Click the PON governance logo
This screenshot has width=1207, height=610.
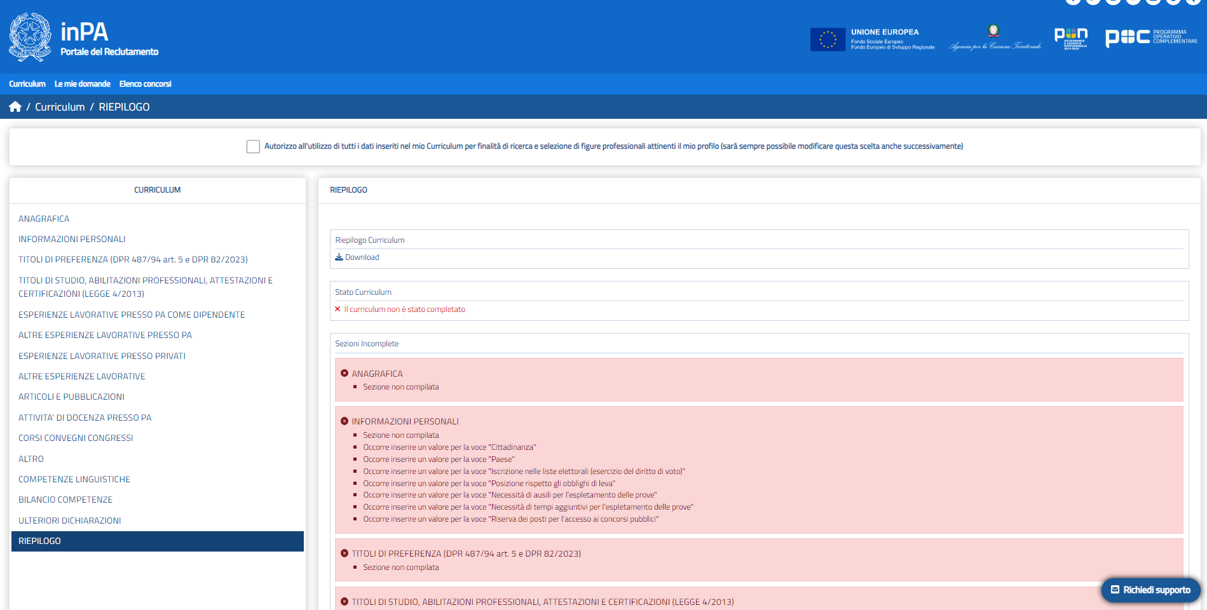pos(1071,38)
